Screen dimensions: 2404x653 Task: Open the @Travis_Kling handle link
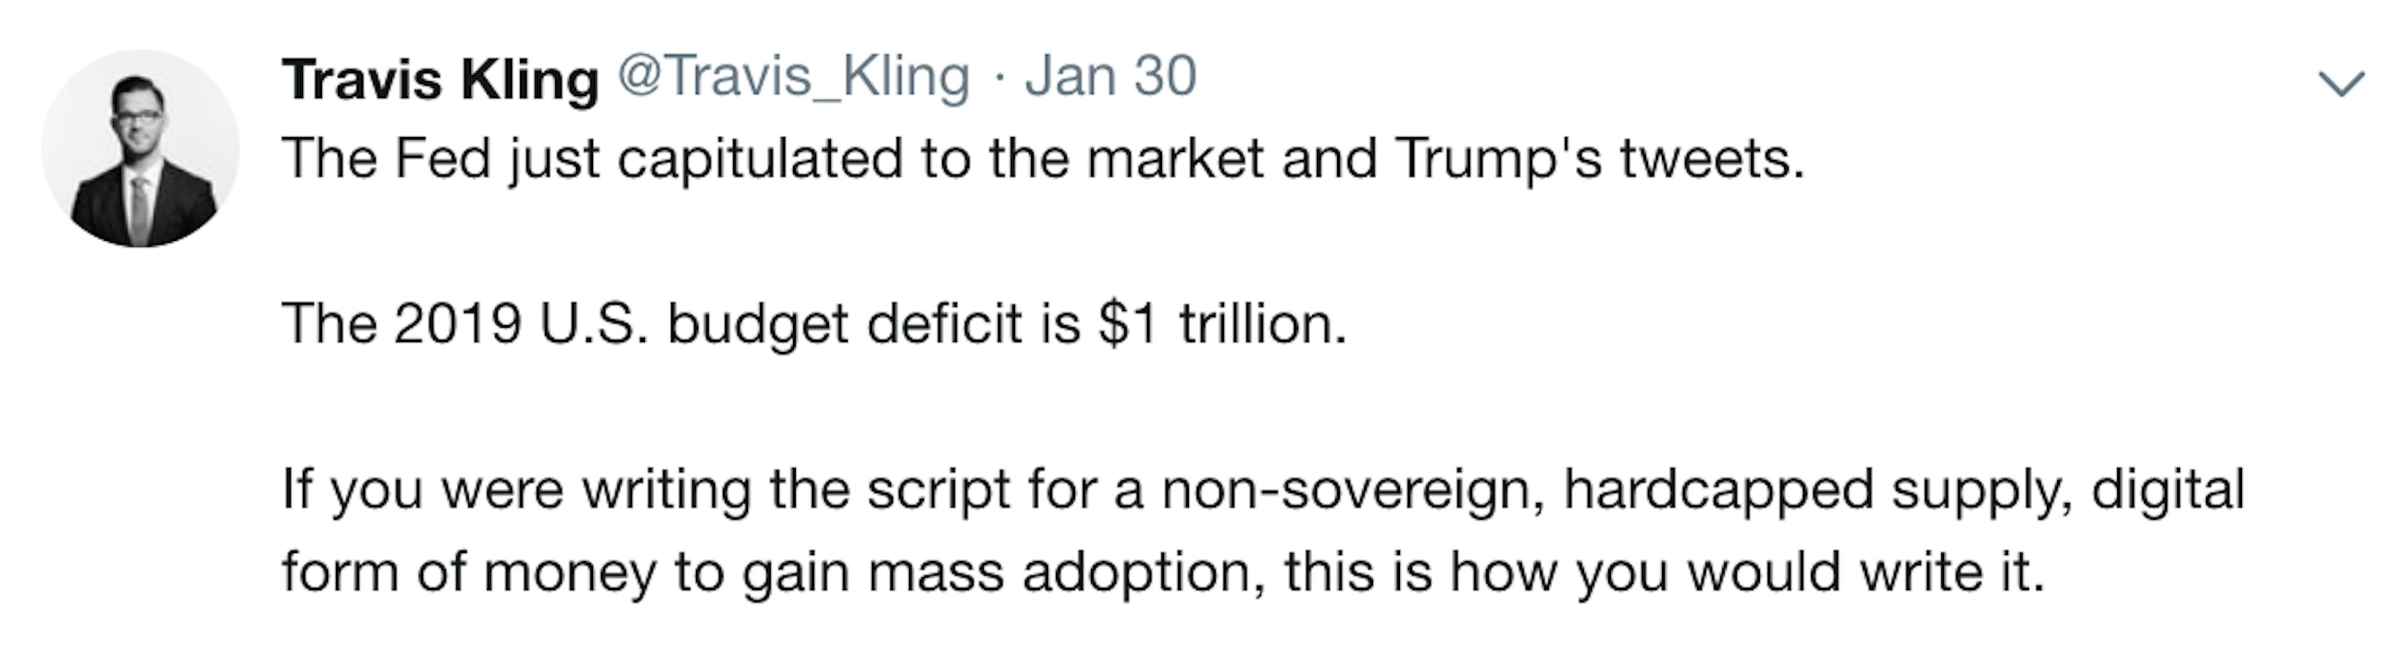click(x=794, y=78)
